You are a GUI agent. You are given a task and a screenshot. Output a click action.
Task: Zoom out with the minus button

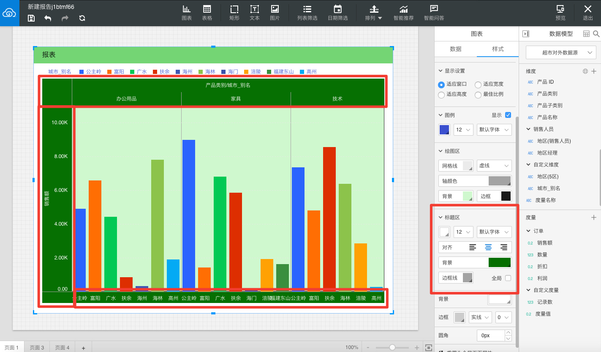pyautogui.click(x=368, y=347)
